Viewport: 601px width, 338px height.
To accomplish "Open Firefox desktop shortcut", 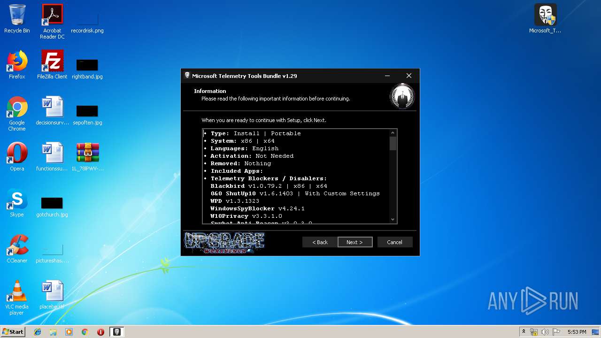I will click(x=17, y=65).
